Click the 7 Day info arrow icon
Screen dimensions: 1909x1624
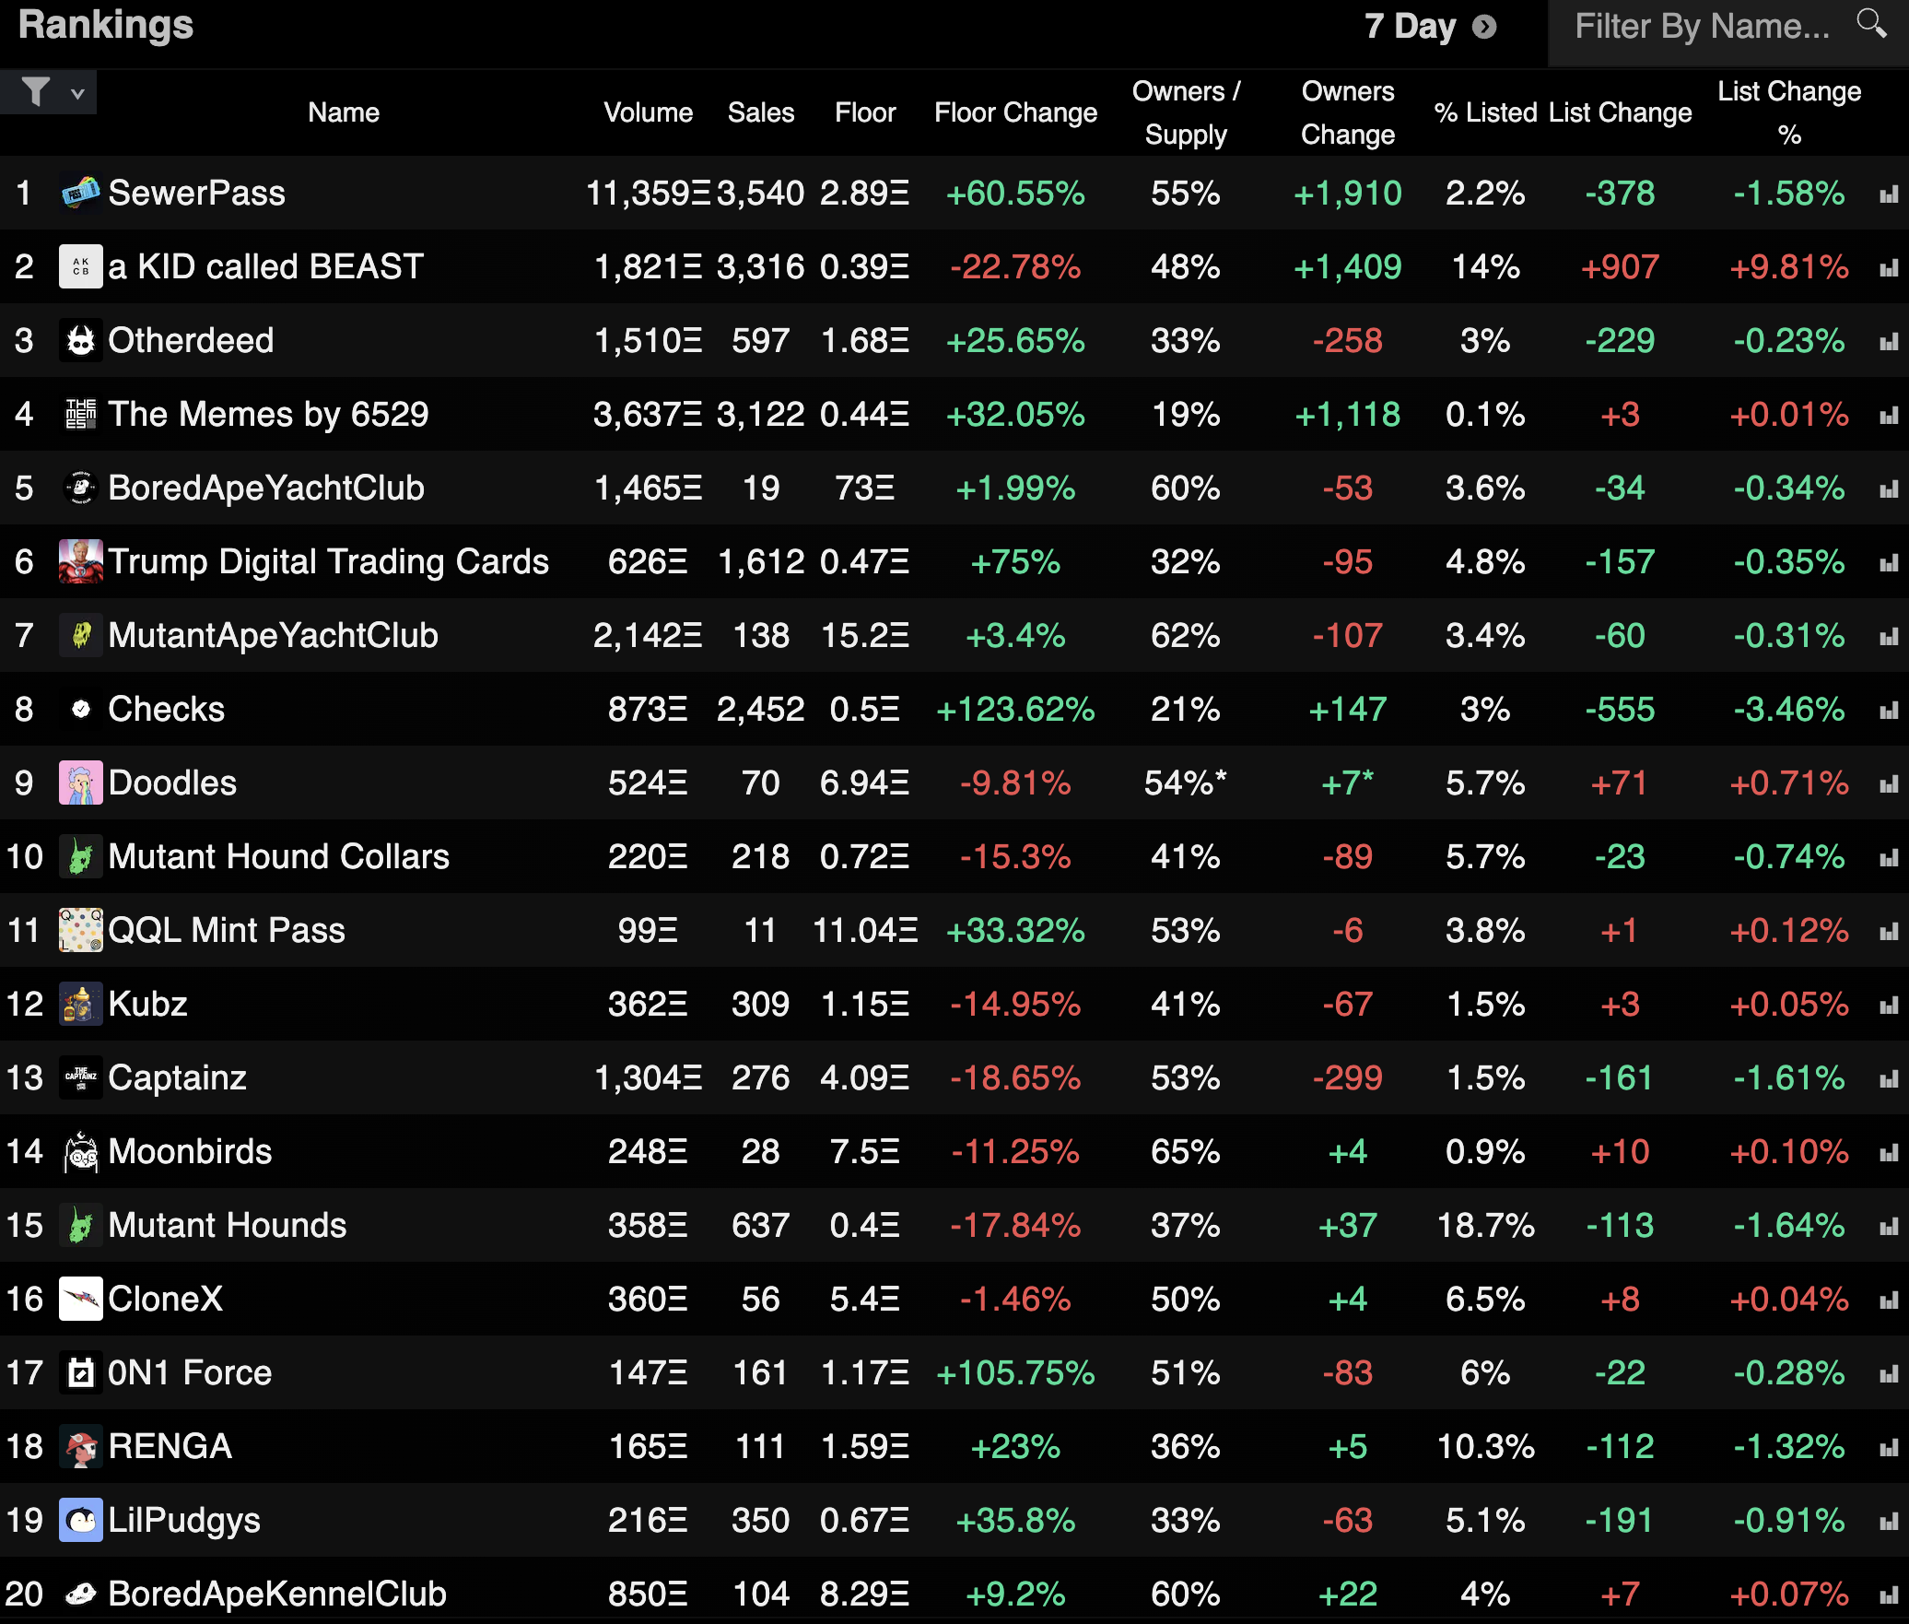click(1484, 27)
